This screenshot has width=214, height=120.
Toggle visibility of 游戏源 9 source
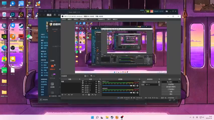click(96, 92)
